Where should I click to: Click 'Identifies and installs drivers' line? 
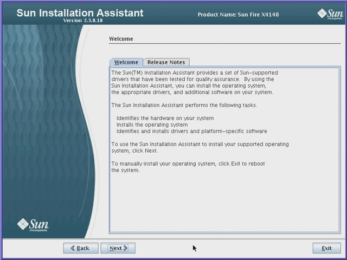point(191,131)
